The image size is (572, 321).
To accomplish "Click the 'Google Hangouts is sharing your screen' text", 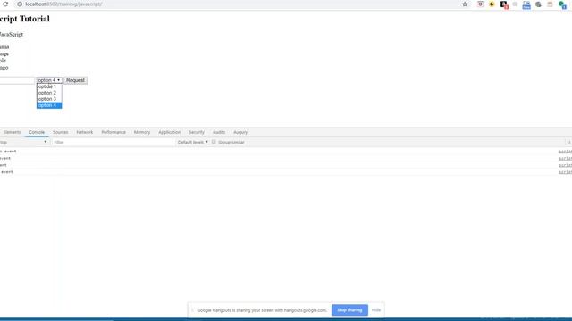I will click(262, 310).
